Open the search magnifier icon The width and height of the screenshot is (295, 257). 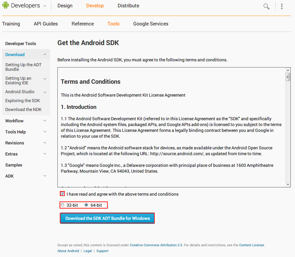pyautogui.click(x=266, y=6)
